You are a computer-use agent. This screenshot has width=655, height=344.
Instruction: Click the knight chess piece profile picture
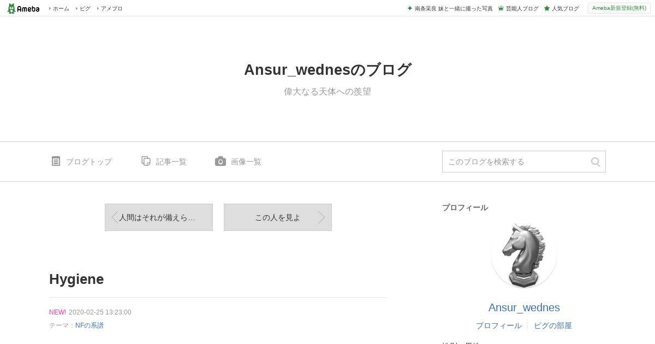[524, 256]
